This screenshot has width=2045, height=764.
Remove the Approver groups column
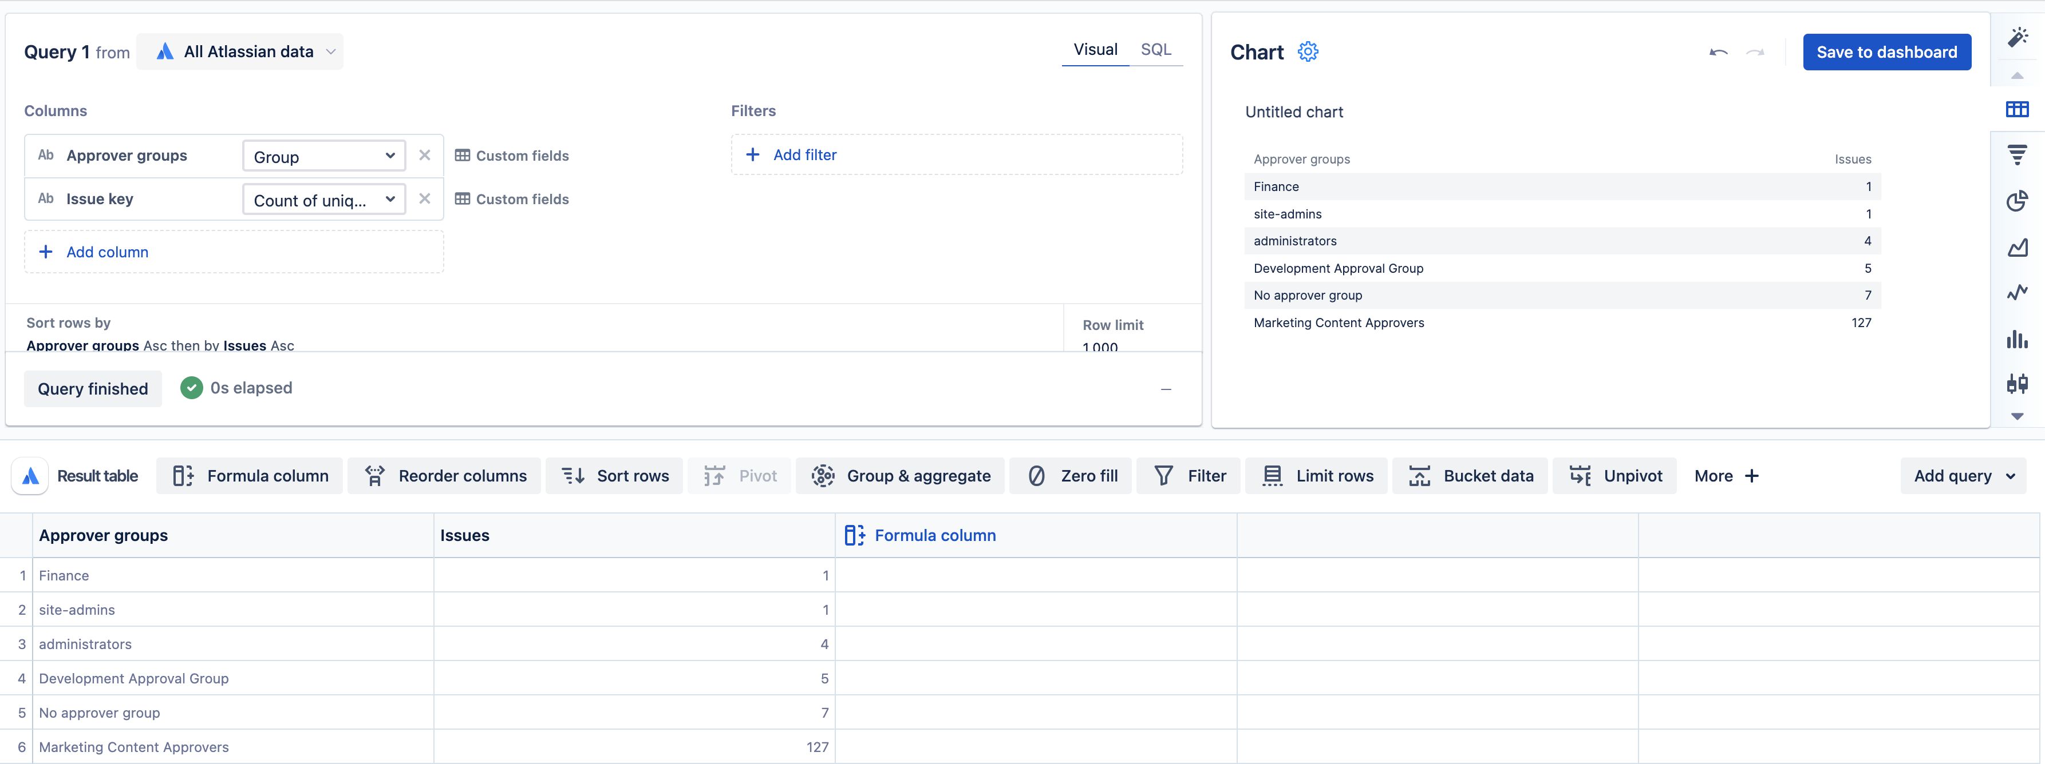click(x=425, y=156)
